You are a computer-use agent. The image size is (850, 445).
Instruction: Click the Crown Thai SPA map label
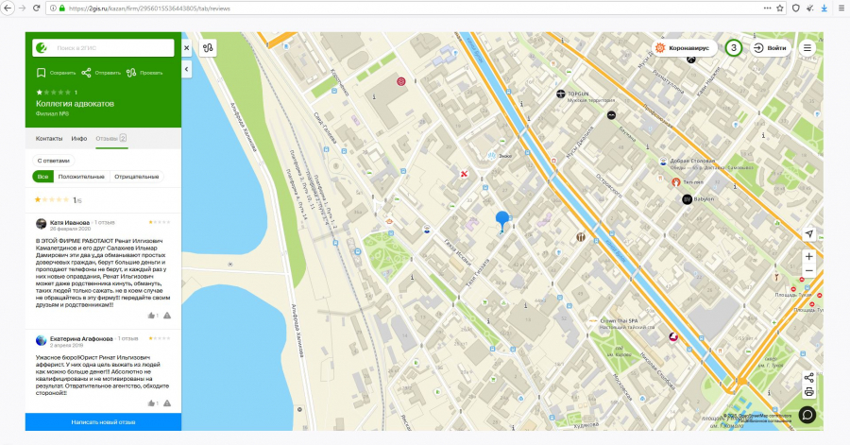pos(619,320)
